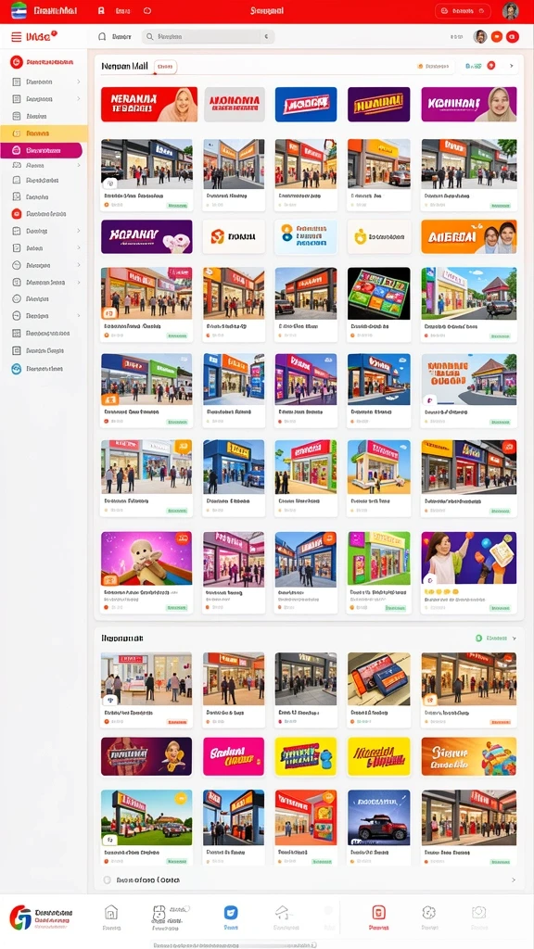Open the green sort dropdown in the lower section
This screenshot has height=949, width=534.
click(x=496, y=638)
